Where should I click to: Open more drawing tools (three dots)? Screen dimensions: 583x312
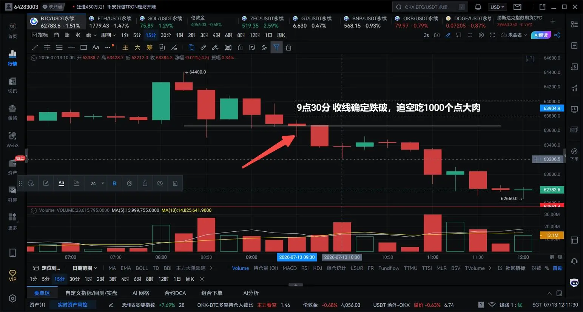pyautogui.click(x=109, y=47)
